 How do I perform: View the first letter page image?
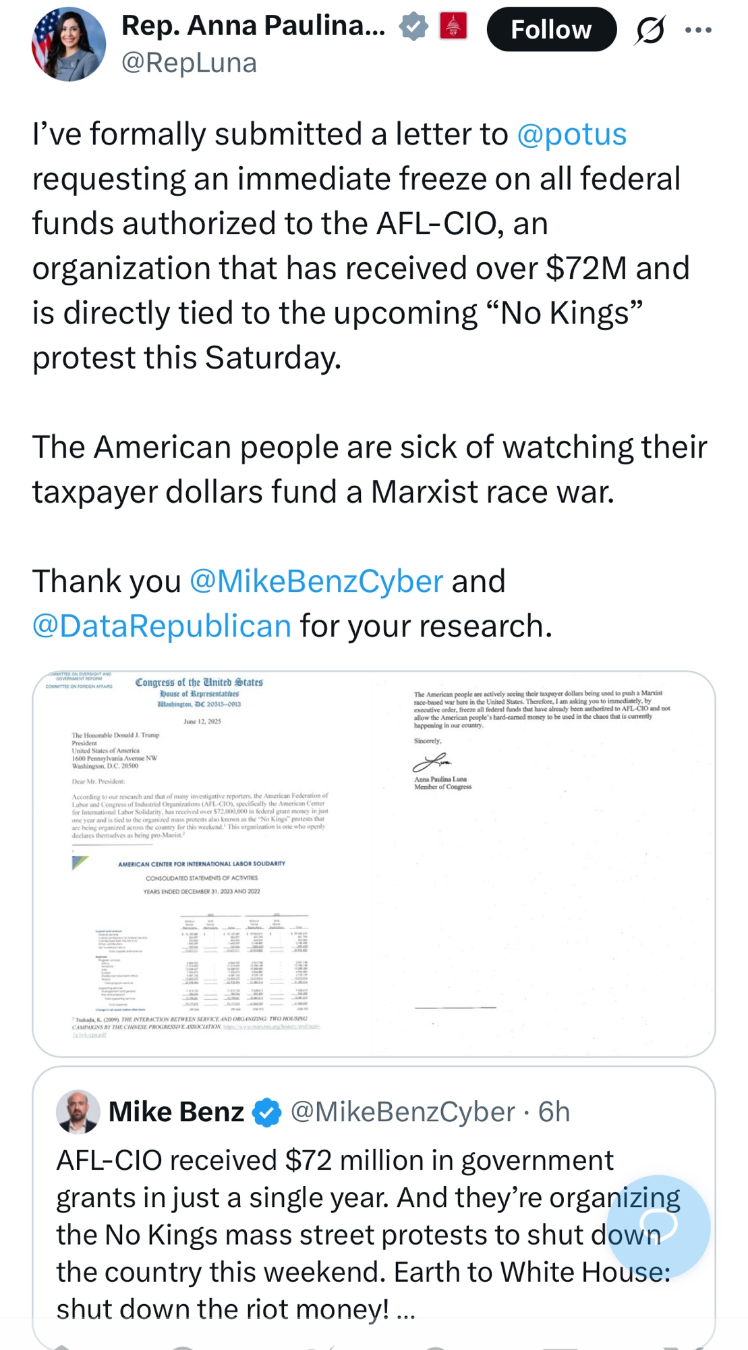[x=202, y=864]
